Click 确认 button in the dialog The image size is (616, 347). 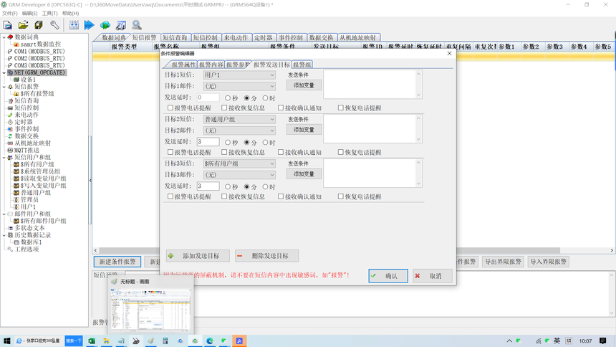[388, 276]
